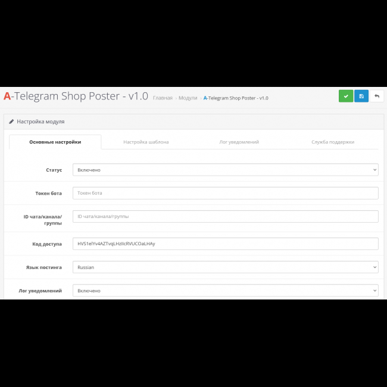
Task: Click the large A-Telegram Shop Poster page title
Action: (x=76, y=96)
